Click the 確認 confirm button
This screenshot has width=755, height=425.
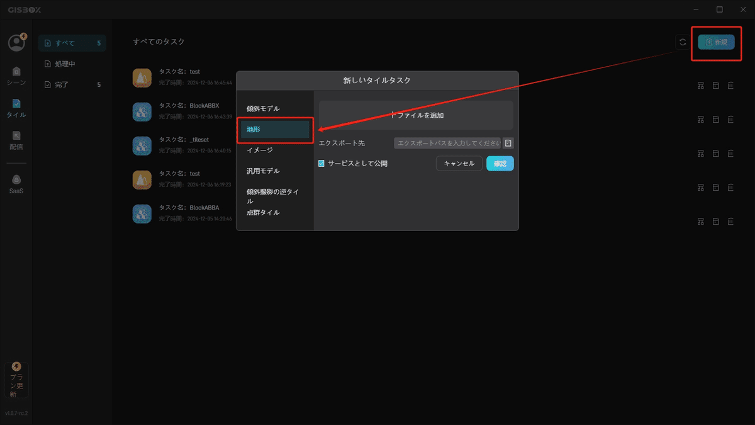pos(500,163)
